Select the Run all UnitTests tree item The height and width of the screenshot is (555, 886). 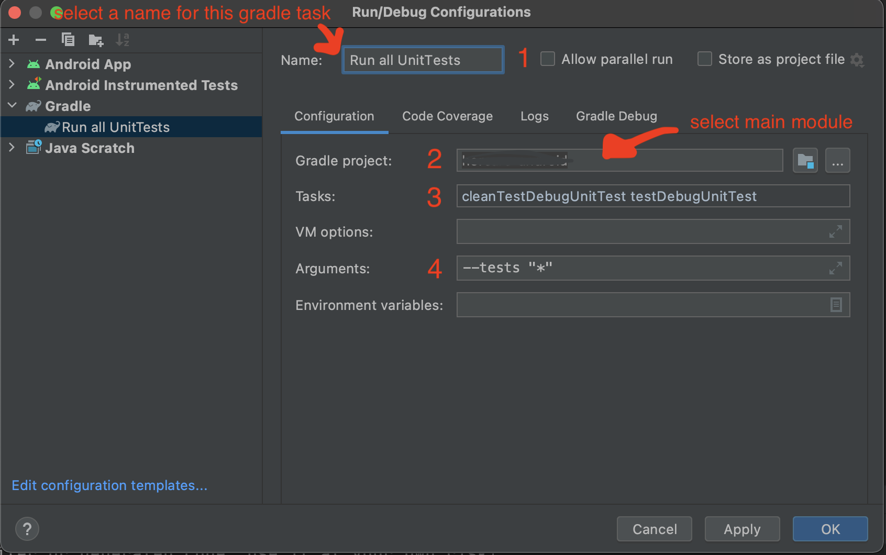coord(116,127)
